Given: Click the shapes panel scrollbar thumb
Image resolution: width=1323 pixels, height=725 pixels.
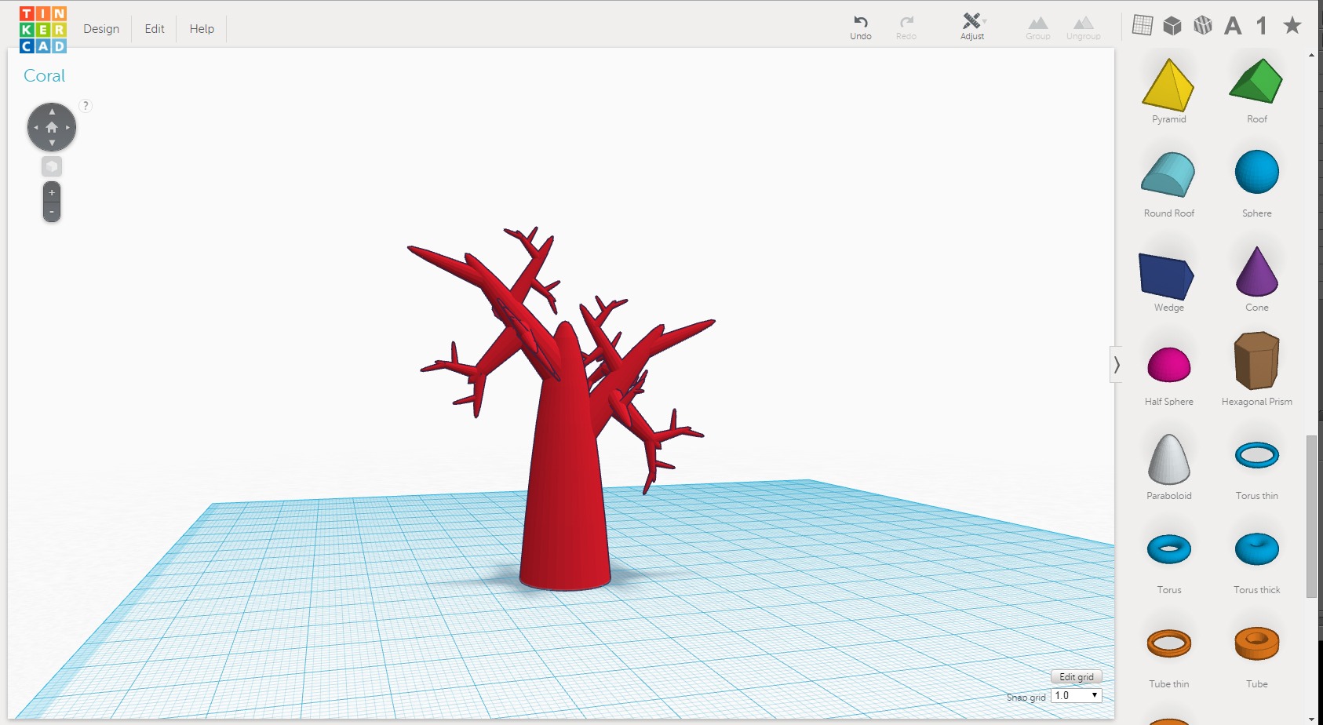Looking at the screenshot, I should tap(1311, 516).
